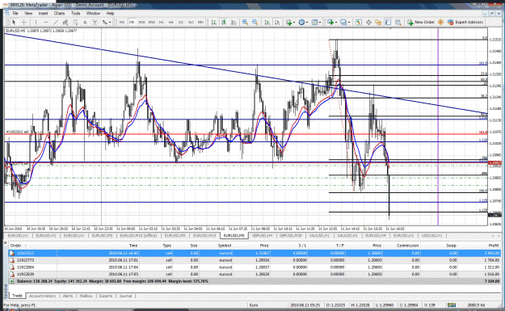The image size is (505, 311).
Task: Toggle chart shift from right border
Action: [277, 23]
